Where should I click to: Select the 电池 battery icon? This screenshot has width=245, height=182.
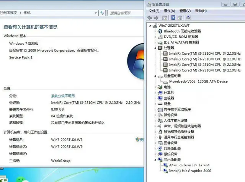pos(160,87)
